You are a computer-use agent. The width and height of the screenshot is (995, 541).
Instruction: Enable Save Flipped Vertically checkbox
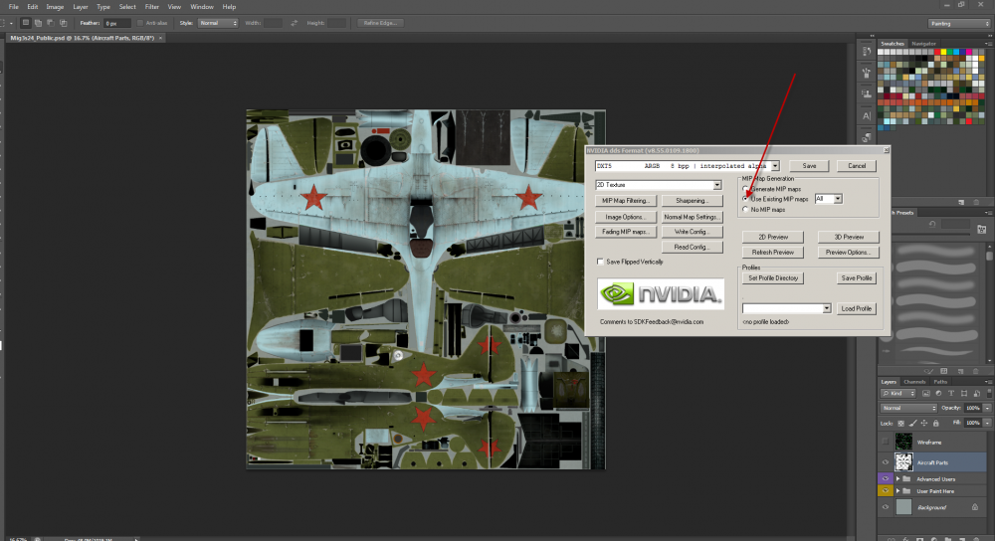[x=599, y=262]
